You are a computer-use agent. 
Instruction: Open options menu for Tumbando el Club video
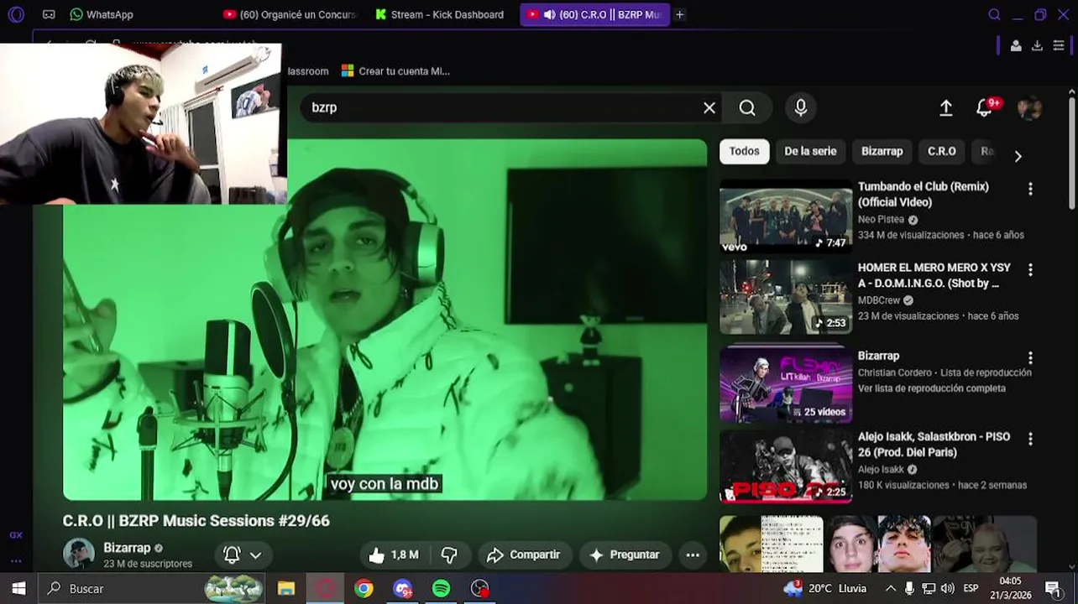coord(1030,189)
